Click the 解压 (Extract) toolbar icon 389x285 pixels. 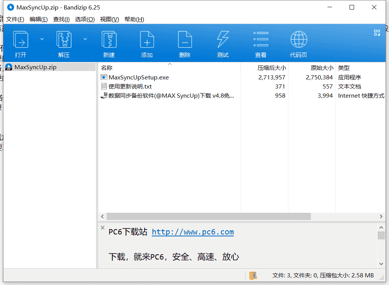click(64, 39)
